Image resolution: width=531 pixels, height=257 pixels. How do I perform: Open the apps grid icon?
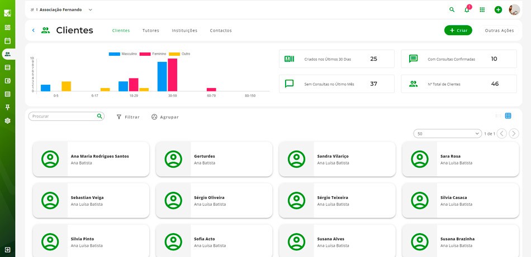tap(482, 9)
